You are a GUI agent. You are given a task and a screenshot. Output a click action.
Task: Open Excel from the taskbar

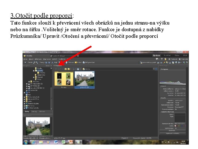click(63, 142)
